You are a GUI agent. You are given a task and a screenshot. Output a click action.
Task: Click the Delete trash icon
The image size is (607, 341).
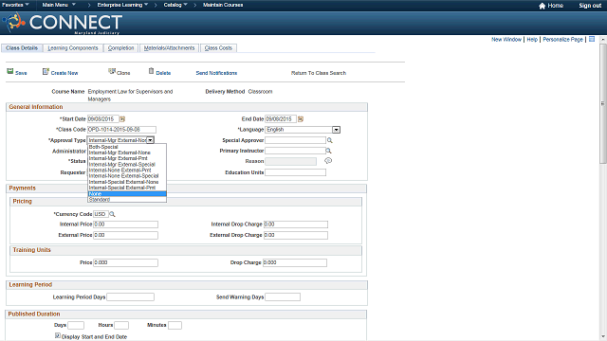(152, 71)
